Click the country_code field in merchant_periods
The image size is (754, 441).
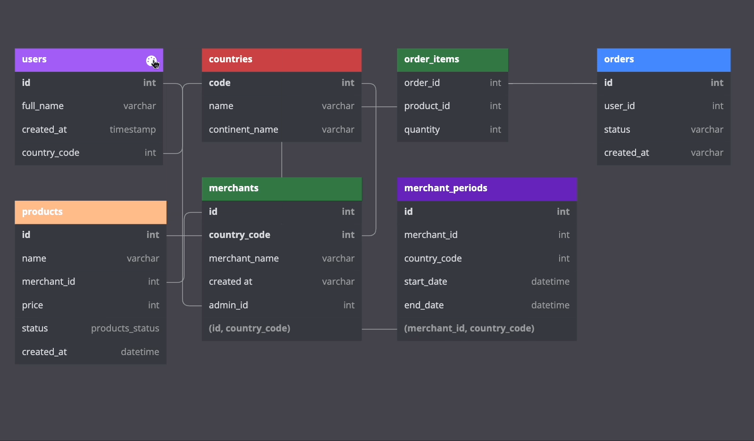tap(487, 259)
